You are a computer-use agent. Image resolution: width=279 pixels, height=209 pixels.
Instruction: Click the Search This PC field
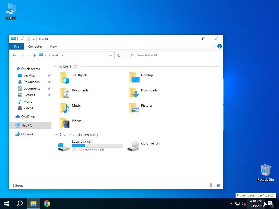(172, 55)
